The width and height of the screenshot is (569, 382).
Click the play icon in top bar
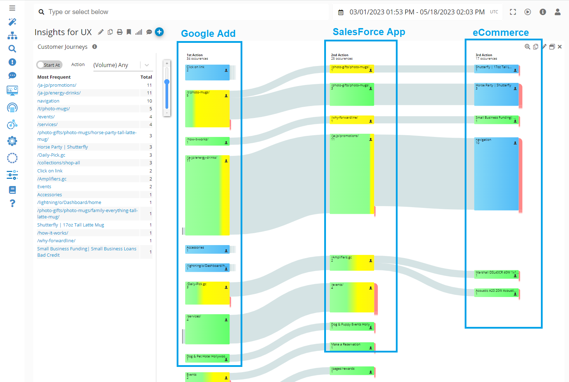pyautogui.click(x=528, y=12)
